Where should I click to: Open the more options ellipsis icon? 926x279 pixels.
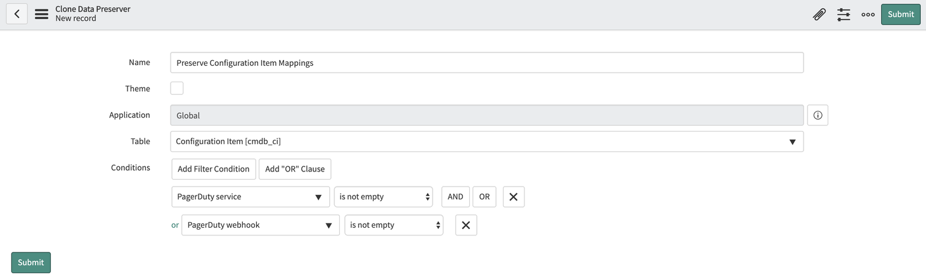point(868,14)
